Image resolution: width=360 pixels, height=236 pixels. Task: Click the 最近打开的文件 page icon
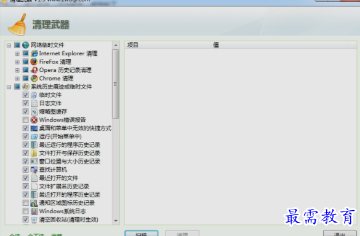34,178
